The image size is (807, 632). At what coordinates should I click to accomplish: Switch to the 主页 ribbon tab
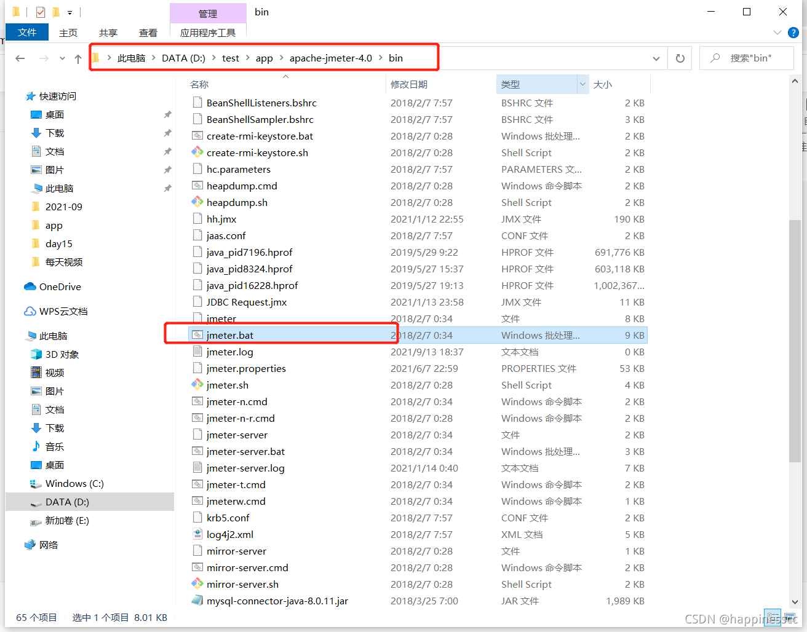68,33
